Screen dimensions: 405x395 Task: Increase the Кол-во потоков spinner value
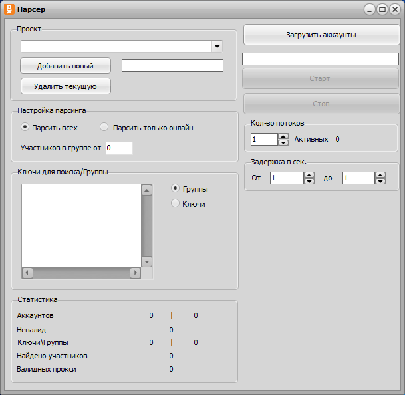coord(283,136)
